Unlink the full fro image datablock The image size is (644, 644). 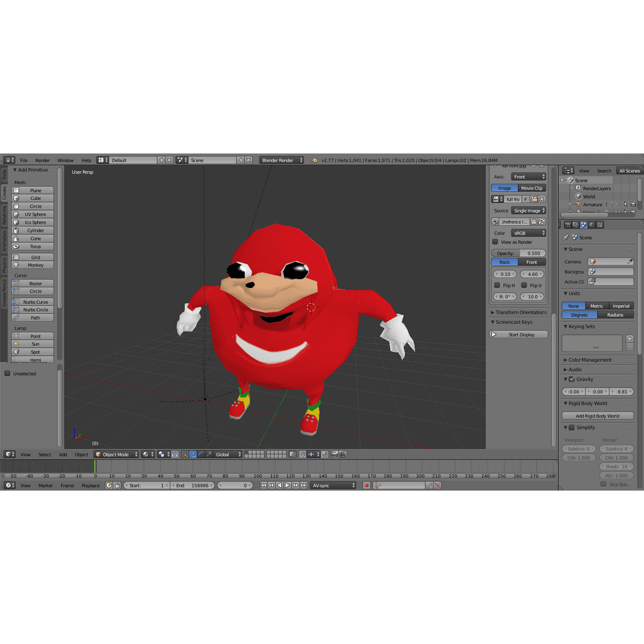coord(542,199)
